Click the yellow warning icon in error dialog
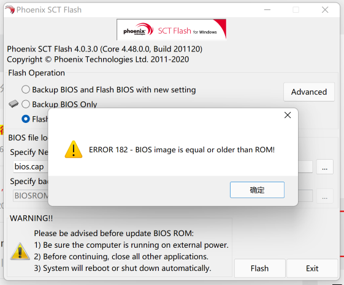 click(74, 149)
